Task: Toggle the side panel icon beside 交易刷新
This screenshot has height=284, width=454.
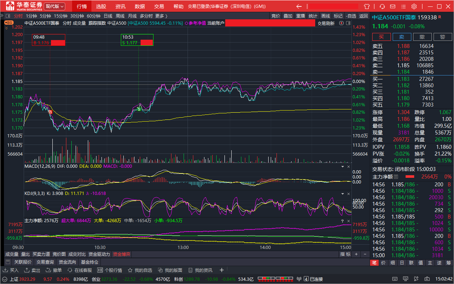Action: (347, 23)
